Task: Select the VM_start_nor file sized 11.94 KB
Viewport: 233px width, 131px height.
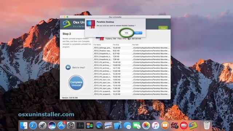Action: pos(132,83)
